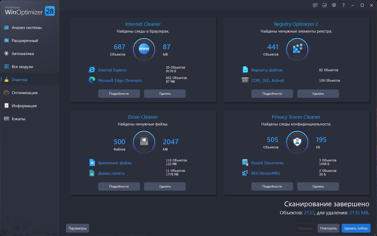Click the Recent Documents icon

(x=245, y=162)
